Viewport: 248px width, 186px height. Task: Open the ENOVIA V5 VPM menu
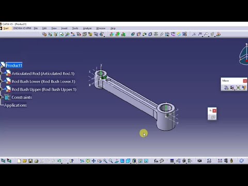click(x=22, y=28)
